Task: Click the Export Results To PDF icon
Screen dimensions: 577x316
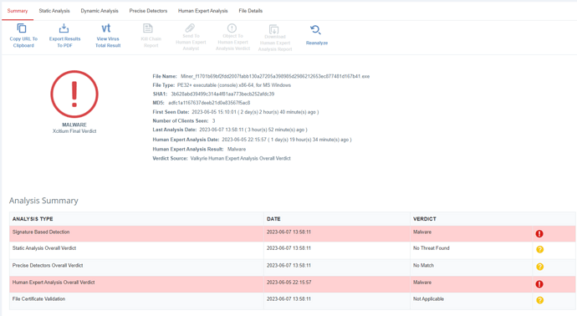Action: pyautogui.click(x=64, y=28)
